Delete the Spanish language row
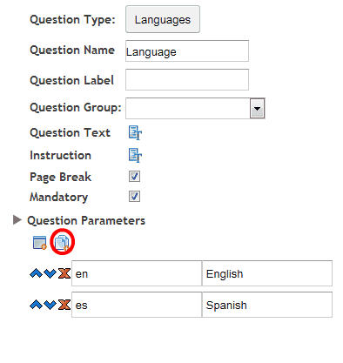This screenshot has width=343, height=363. [64, 305]
